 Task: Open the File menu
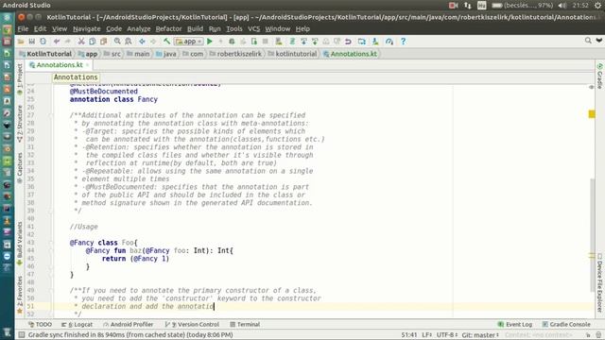(23, 29)
